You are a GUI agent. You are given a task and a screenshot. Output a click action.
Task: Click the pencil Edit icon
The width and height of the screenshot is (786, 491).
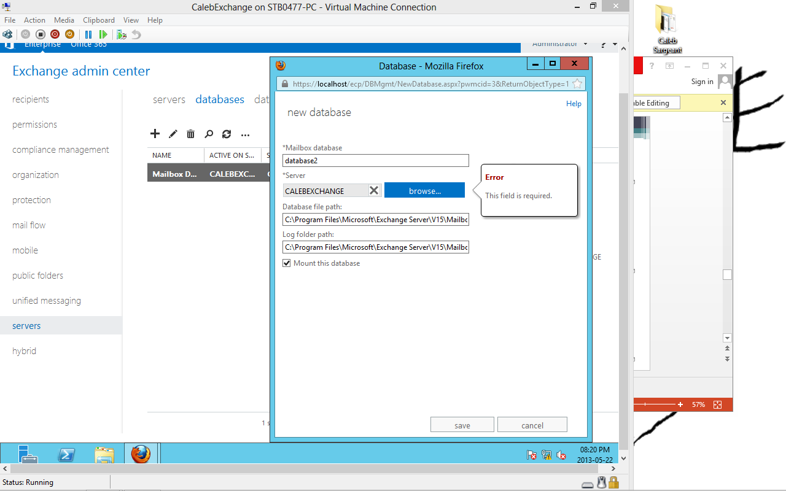tap(173, 134)
